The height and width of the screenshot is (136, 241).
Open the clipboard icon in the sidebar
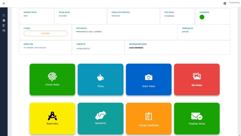click(x=4, y=25)
